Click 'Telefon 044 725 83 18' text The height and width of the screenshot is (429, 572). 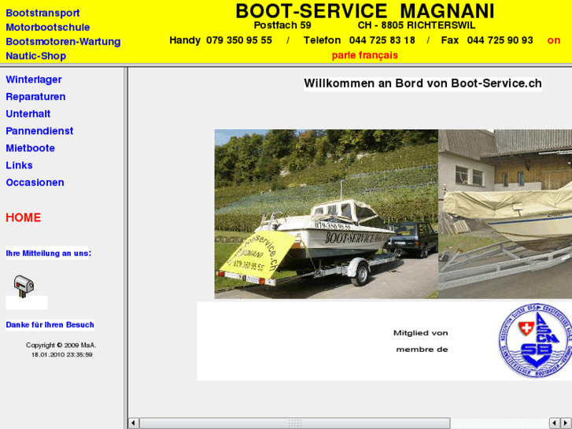click(x=360, y=40)
